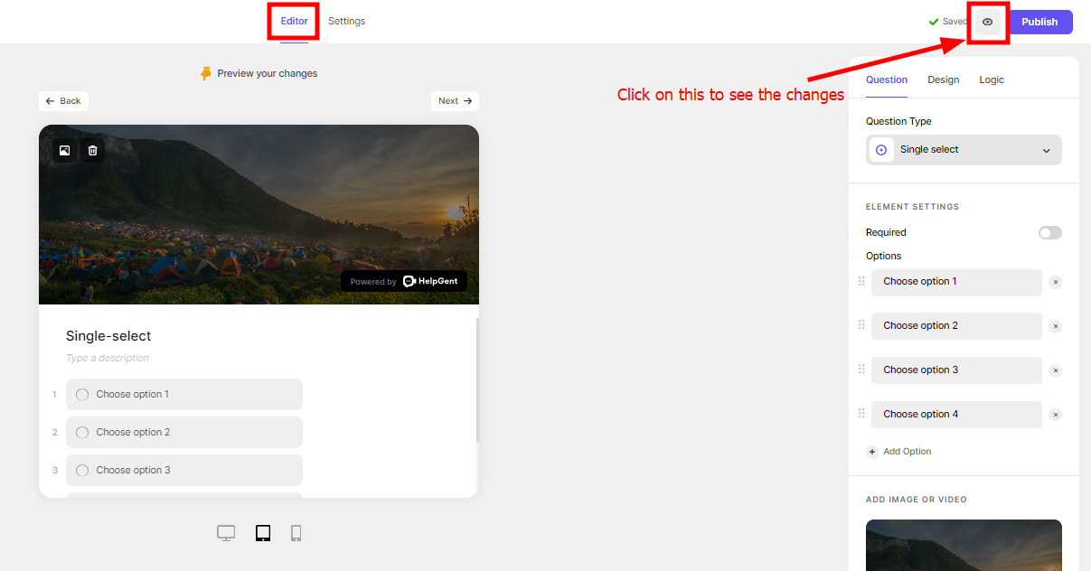This screenshot has width=1091, height=571.
Task: Click the change cover image icon
Action: [64, 151]
